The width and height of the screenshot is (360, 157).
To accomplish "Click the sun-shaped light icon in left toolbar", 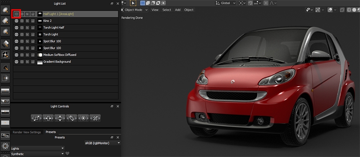I will [x=5, y=78].
